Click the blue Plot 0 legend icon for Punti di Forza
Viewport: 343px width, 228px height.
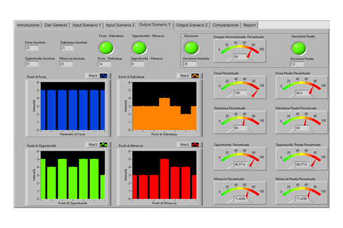pos(104,76)
